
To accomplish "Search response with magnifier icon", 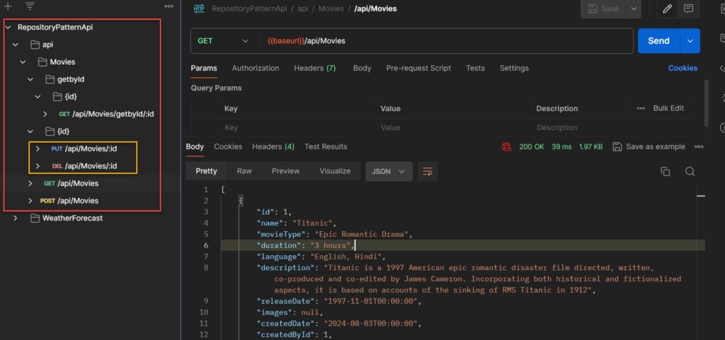I will 690,171.
